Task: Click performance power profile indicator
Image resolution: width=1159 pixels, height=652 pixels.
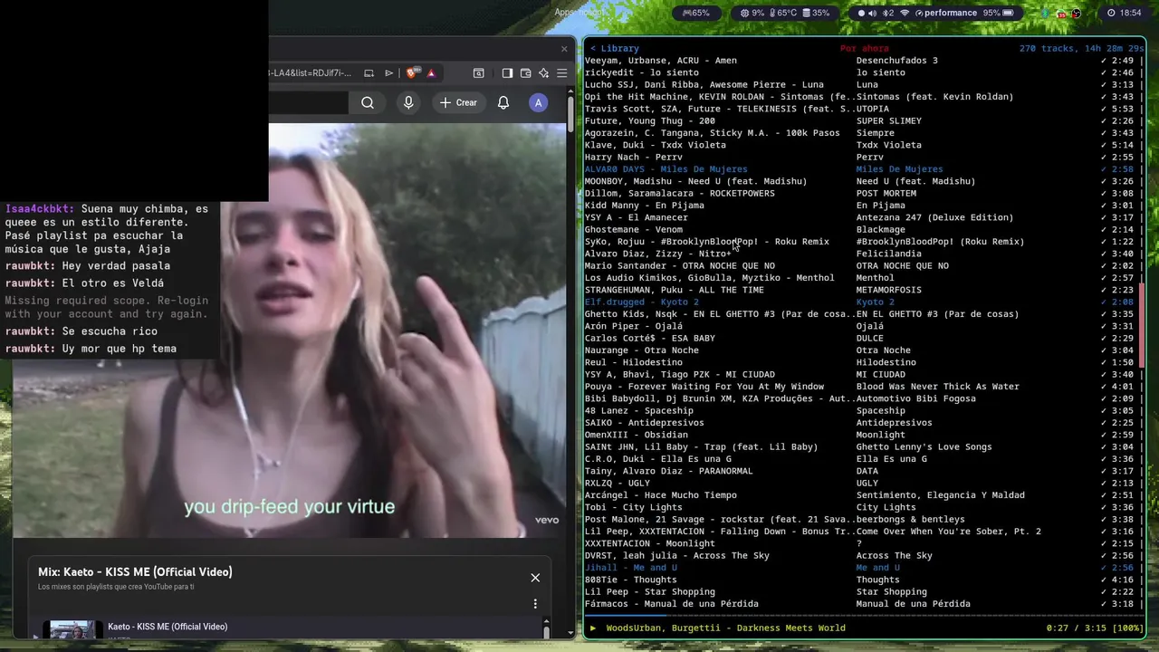Action: click(x=945, y=13)
